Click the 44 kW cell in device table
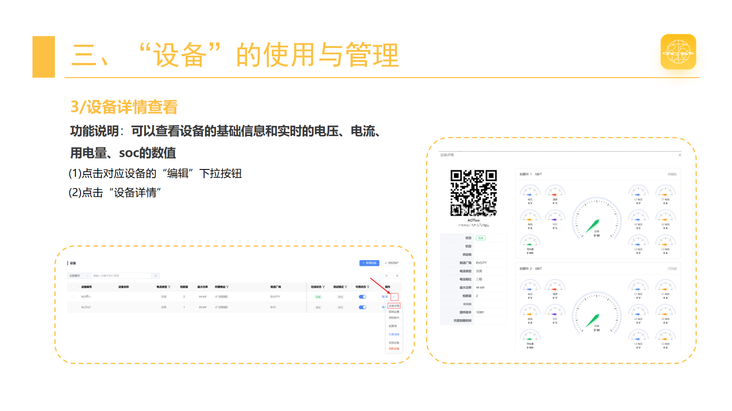732x411 pixels. point(202,297)
